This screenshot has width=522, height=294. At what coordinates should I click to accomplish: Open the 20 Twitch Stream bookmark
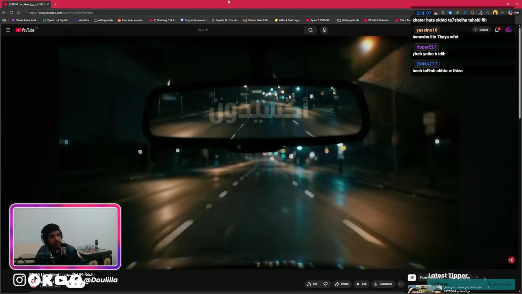[x=377, y=20]
